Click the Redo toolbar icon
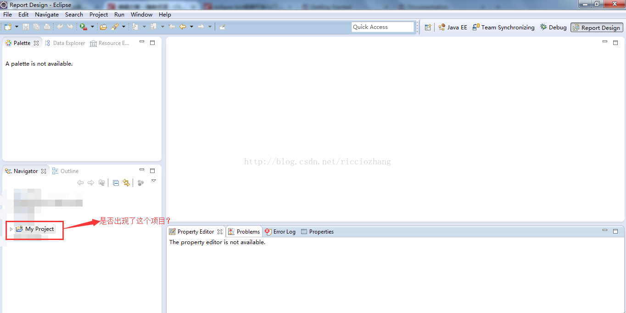This screenshot has width=626, height=313. click(70, 27)
